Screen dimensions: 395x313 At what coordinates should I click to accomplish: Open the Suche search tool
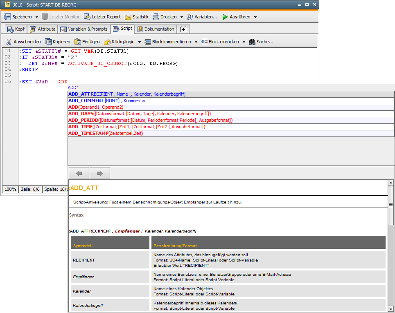click(x=261, y=42)
